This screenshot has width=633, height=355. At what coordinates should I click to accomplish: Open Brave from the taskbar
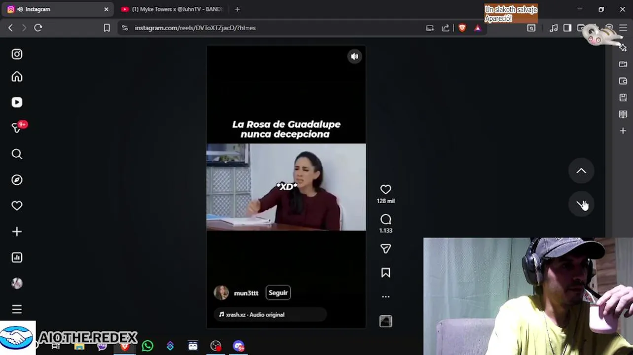[x=125, y=347]
